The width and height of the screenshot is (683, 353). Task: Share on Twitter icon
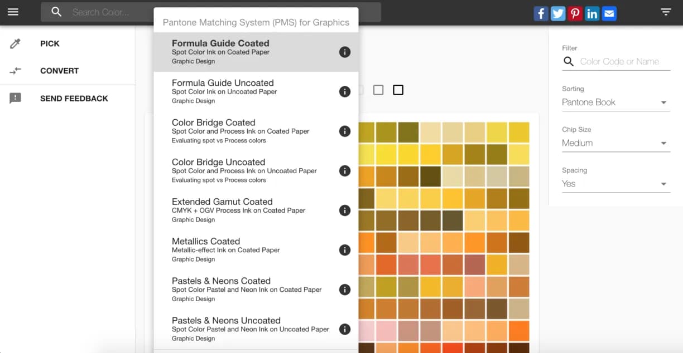point(558,13)
